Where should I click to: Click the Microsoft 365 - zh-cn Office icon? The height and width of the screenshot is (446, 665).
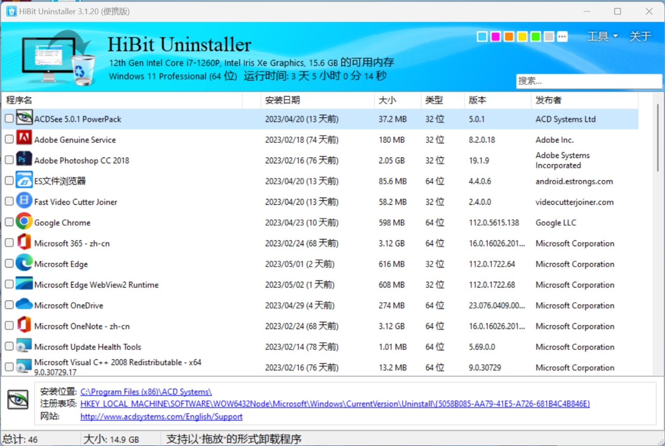pyautogui.click(x=24, y=243)
